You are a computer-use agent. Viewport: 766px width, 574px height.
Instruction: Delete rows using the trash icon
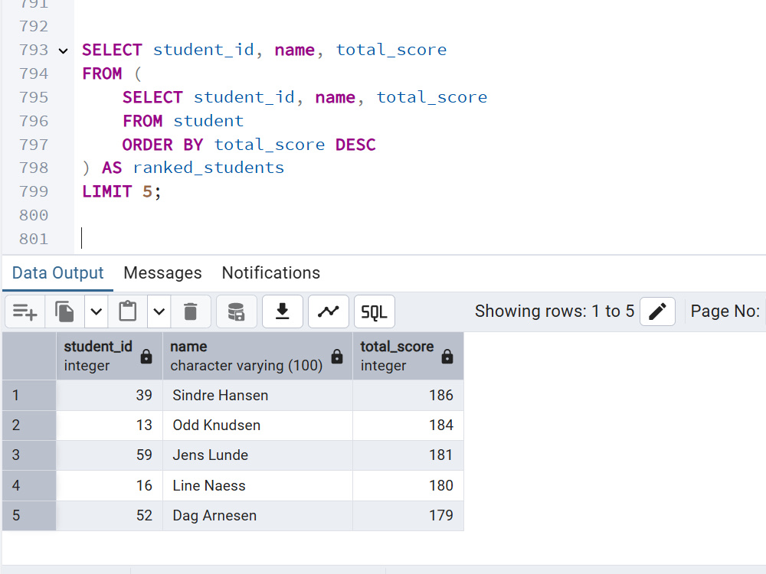click(x=191, y=311)
